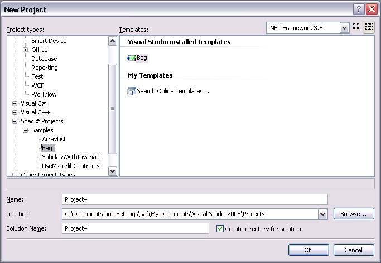Select the Bag template icon

tap(132, 58)
